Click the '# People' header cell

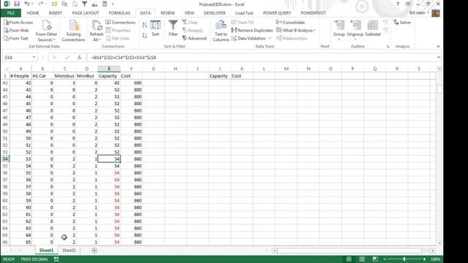click(20, 76)
